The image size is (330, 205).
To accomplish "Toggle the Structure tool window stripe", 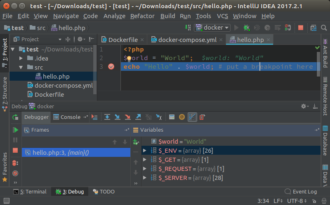I will pos(5,94).
